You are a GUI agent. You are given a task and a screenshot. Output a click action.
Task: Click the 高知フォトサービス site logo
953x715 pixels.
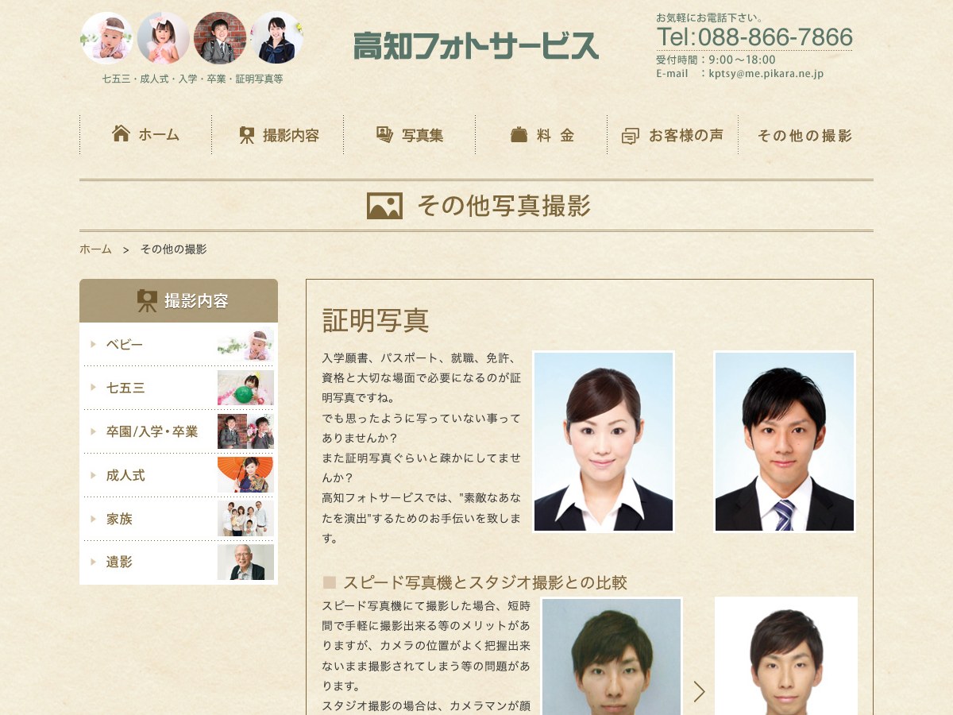tap(476, 45)
